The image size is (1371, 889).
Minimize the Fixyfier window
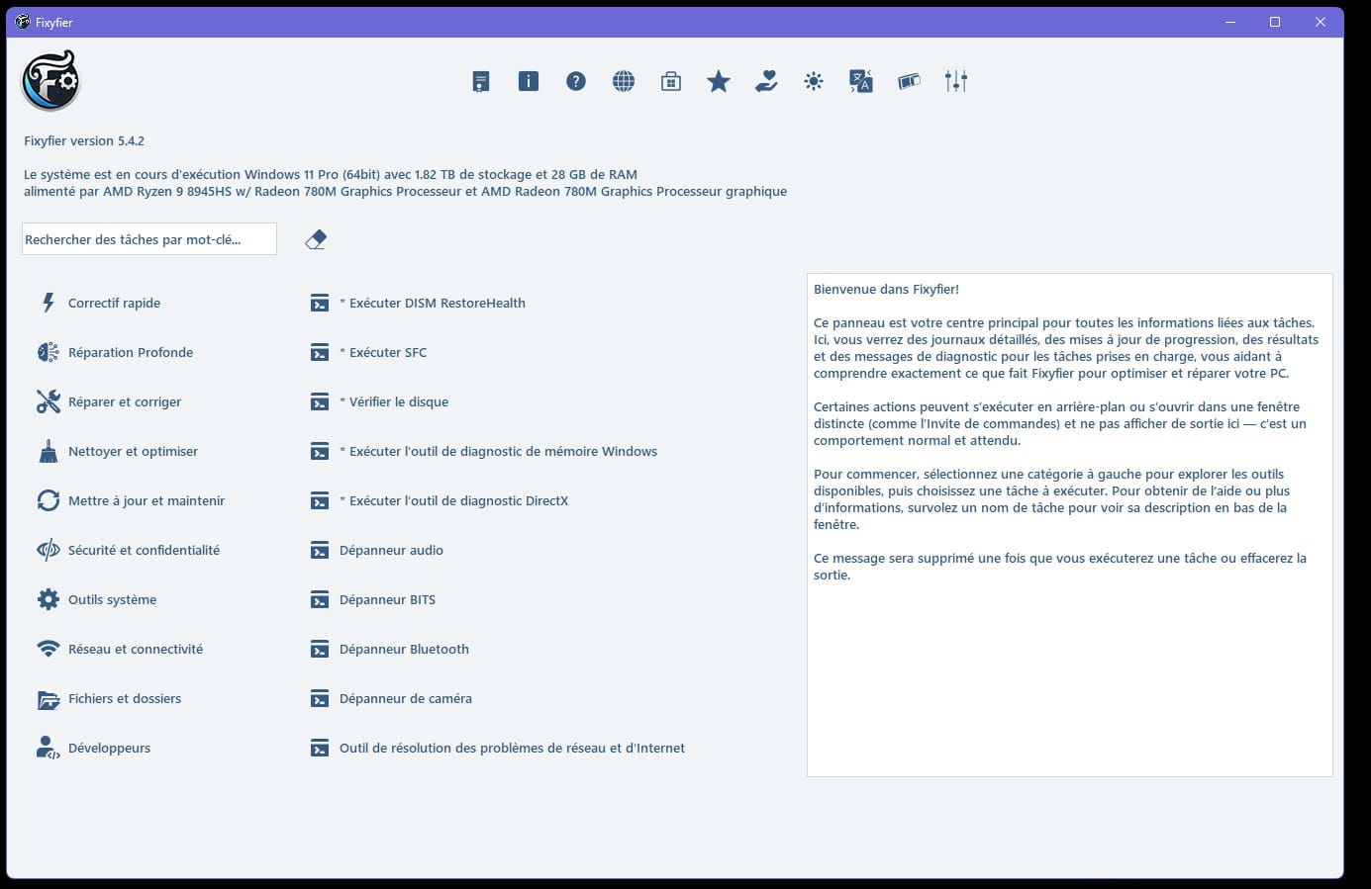pyautogui.click(x=1230, y=22)
